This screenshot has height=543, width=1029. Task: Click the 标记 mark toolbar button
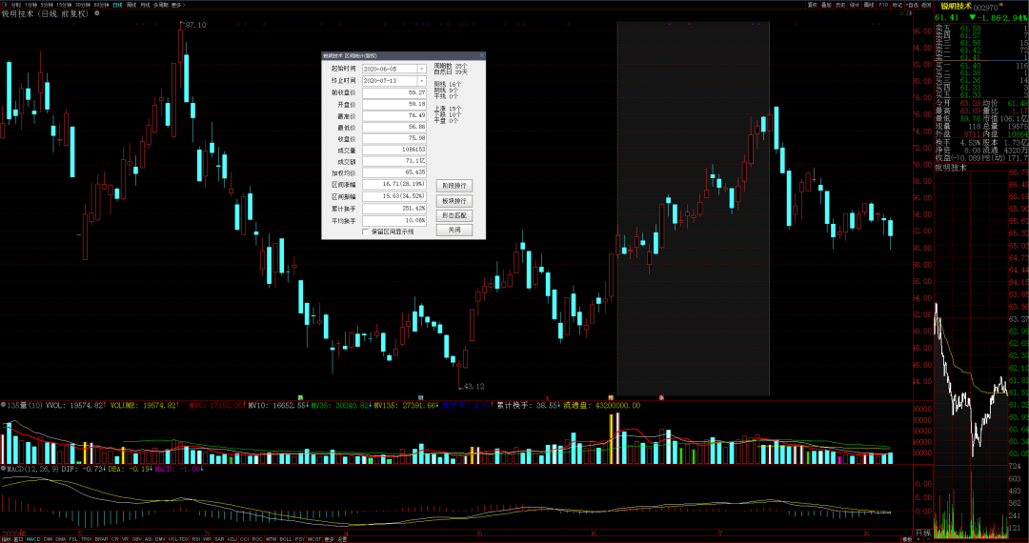coord(898,5)
